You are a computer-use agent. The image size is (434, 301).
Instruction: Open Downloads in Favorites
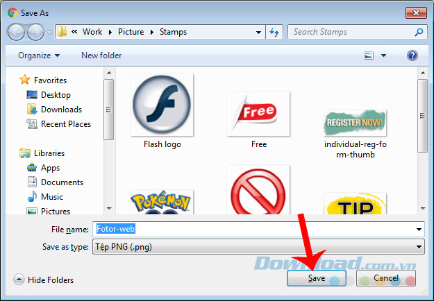tap(61, 110)
